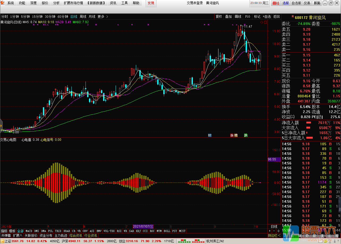This screenshot has height=244, width=341.
Task: Open the 工具 menu
Action: (x=124, y=3)
